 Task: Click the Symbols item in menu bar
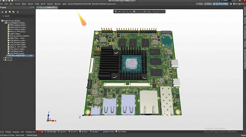point(71,4)
